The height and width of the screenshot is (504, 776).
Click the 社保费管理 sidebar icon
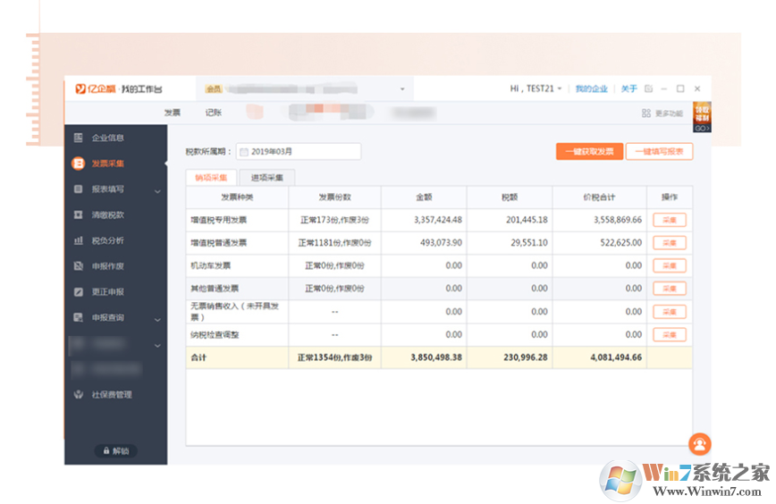coord(78,395)
